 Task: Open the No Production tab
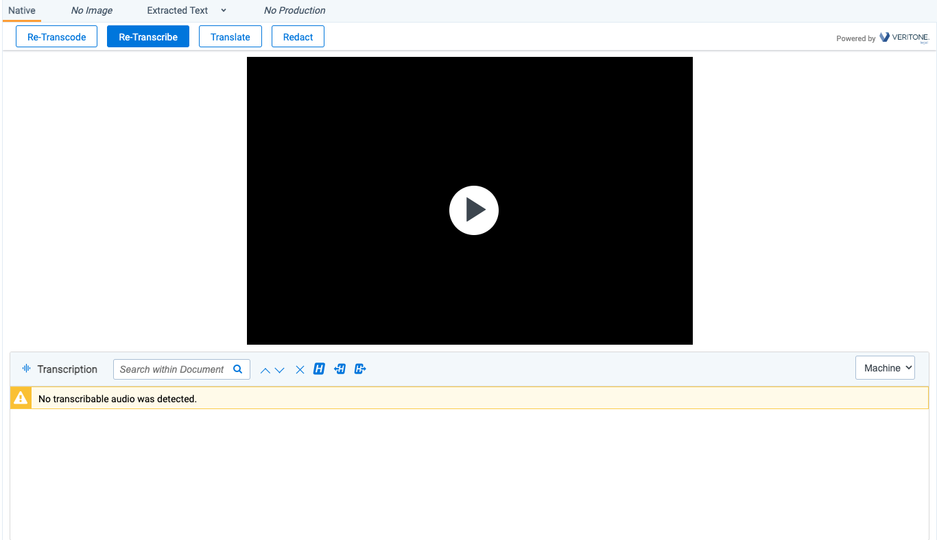pos(295,10)
